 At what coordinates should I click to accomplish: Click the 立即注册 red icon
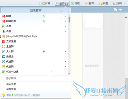tap(4, 41)
